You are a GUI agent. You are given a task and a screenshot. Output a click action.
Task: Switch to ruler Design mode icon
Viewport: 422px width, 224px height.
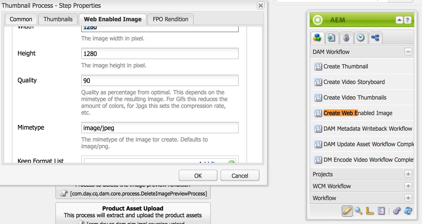coord(370,211)
